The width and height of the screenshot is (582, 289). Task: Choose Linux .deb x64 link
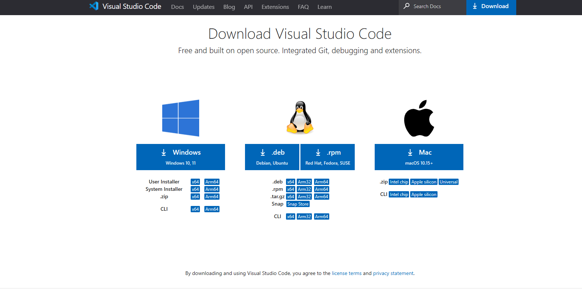291,182
